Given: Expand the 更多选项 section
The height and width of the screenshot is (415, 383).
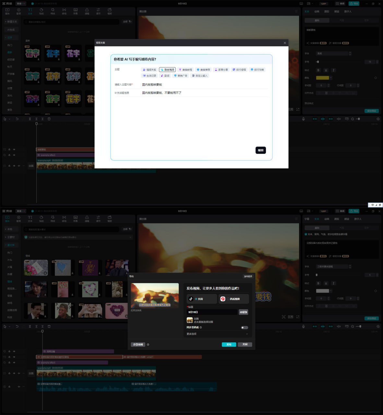Looking at the screenshot, I should tap(217, 334).
